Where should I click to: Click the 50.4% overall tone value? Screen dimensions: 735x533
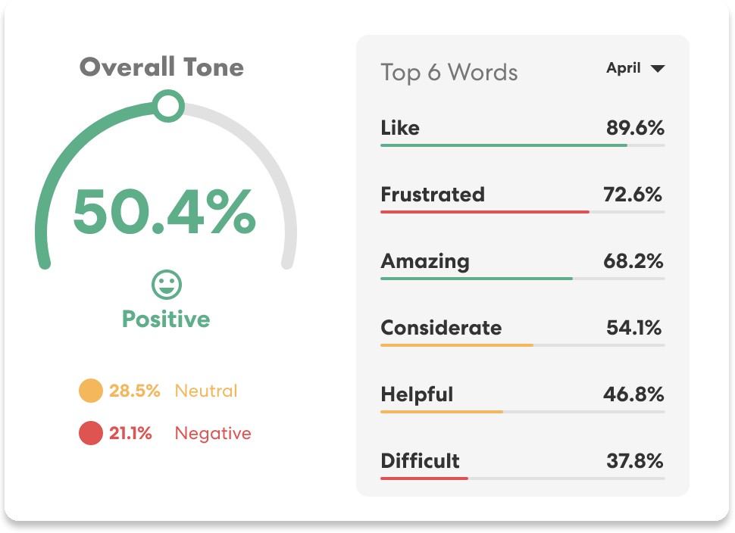click(x=164, y=211)
